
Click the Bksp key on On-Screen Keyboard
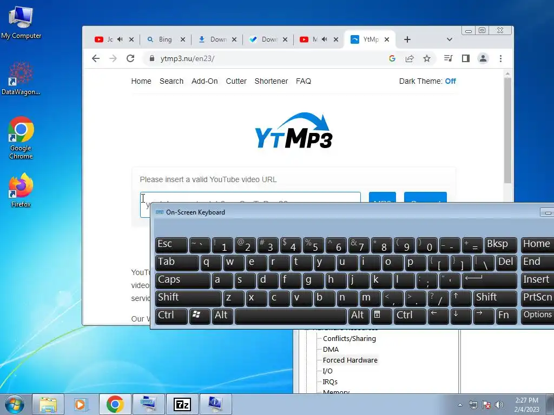500,245
